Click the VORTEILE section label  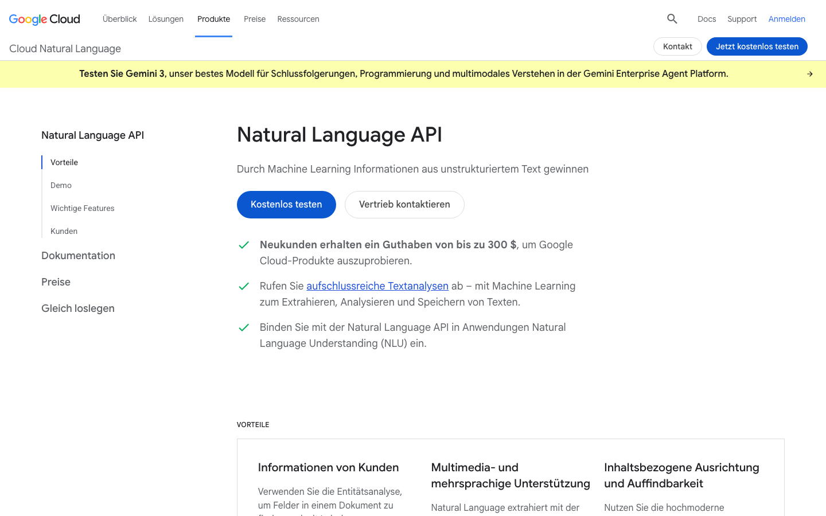(x=253, y=425)
